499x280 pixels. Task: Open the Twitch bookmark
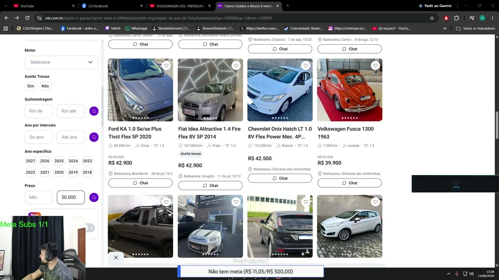[113, 28]
